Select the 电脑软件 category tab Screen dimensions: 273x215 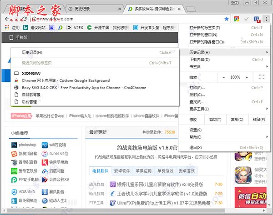coord(100,171)
